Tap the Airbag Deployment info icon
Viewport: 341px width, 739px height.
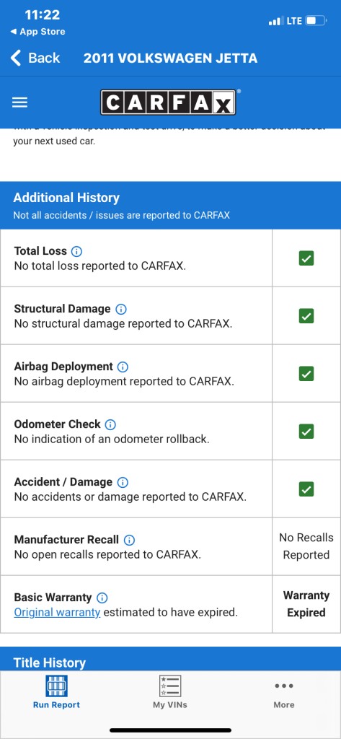123,367
